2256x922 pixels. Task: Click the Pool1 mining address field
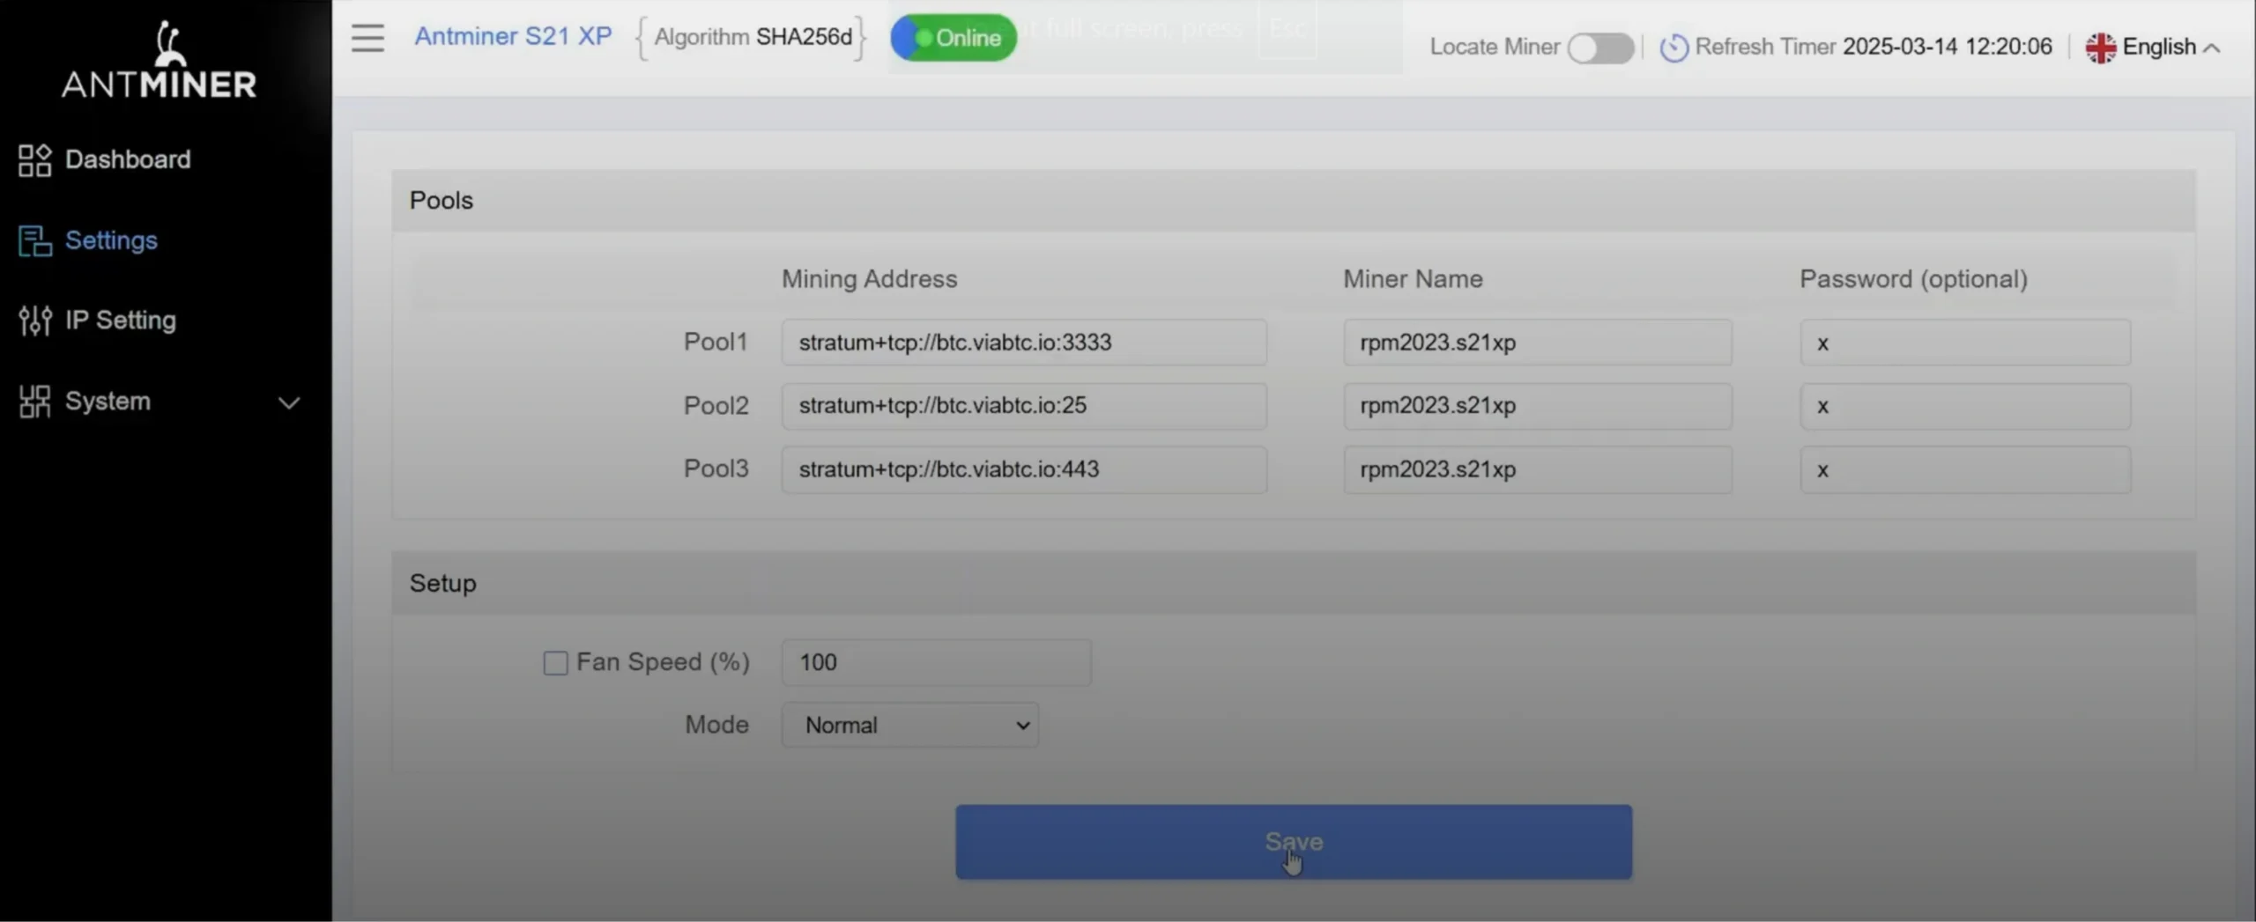tap(1024, 343)
